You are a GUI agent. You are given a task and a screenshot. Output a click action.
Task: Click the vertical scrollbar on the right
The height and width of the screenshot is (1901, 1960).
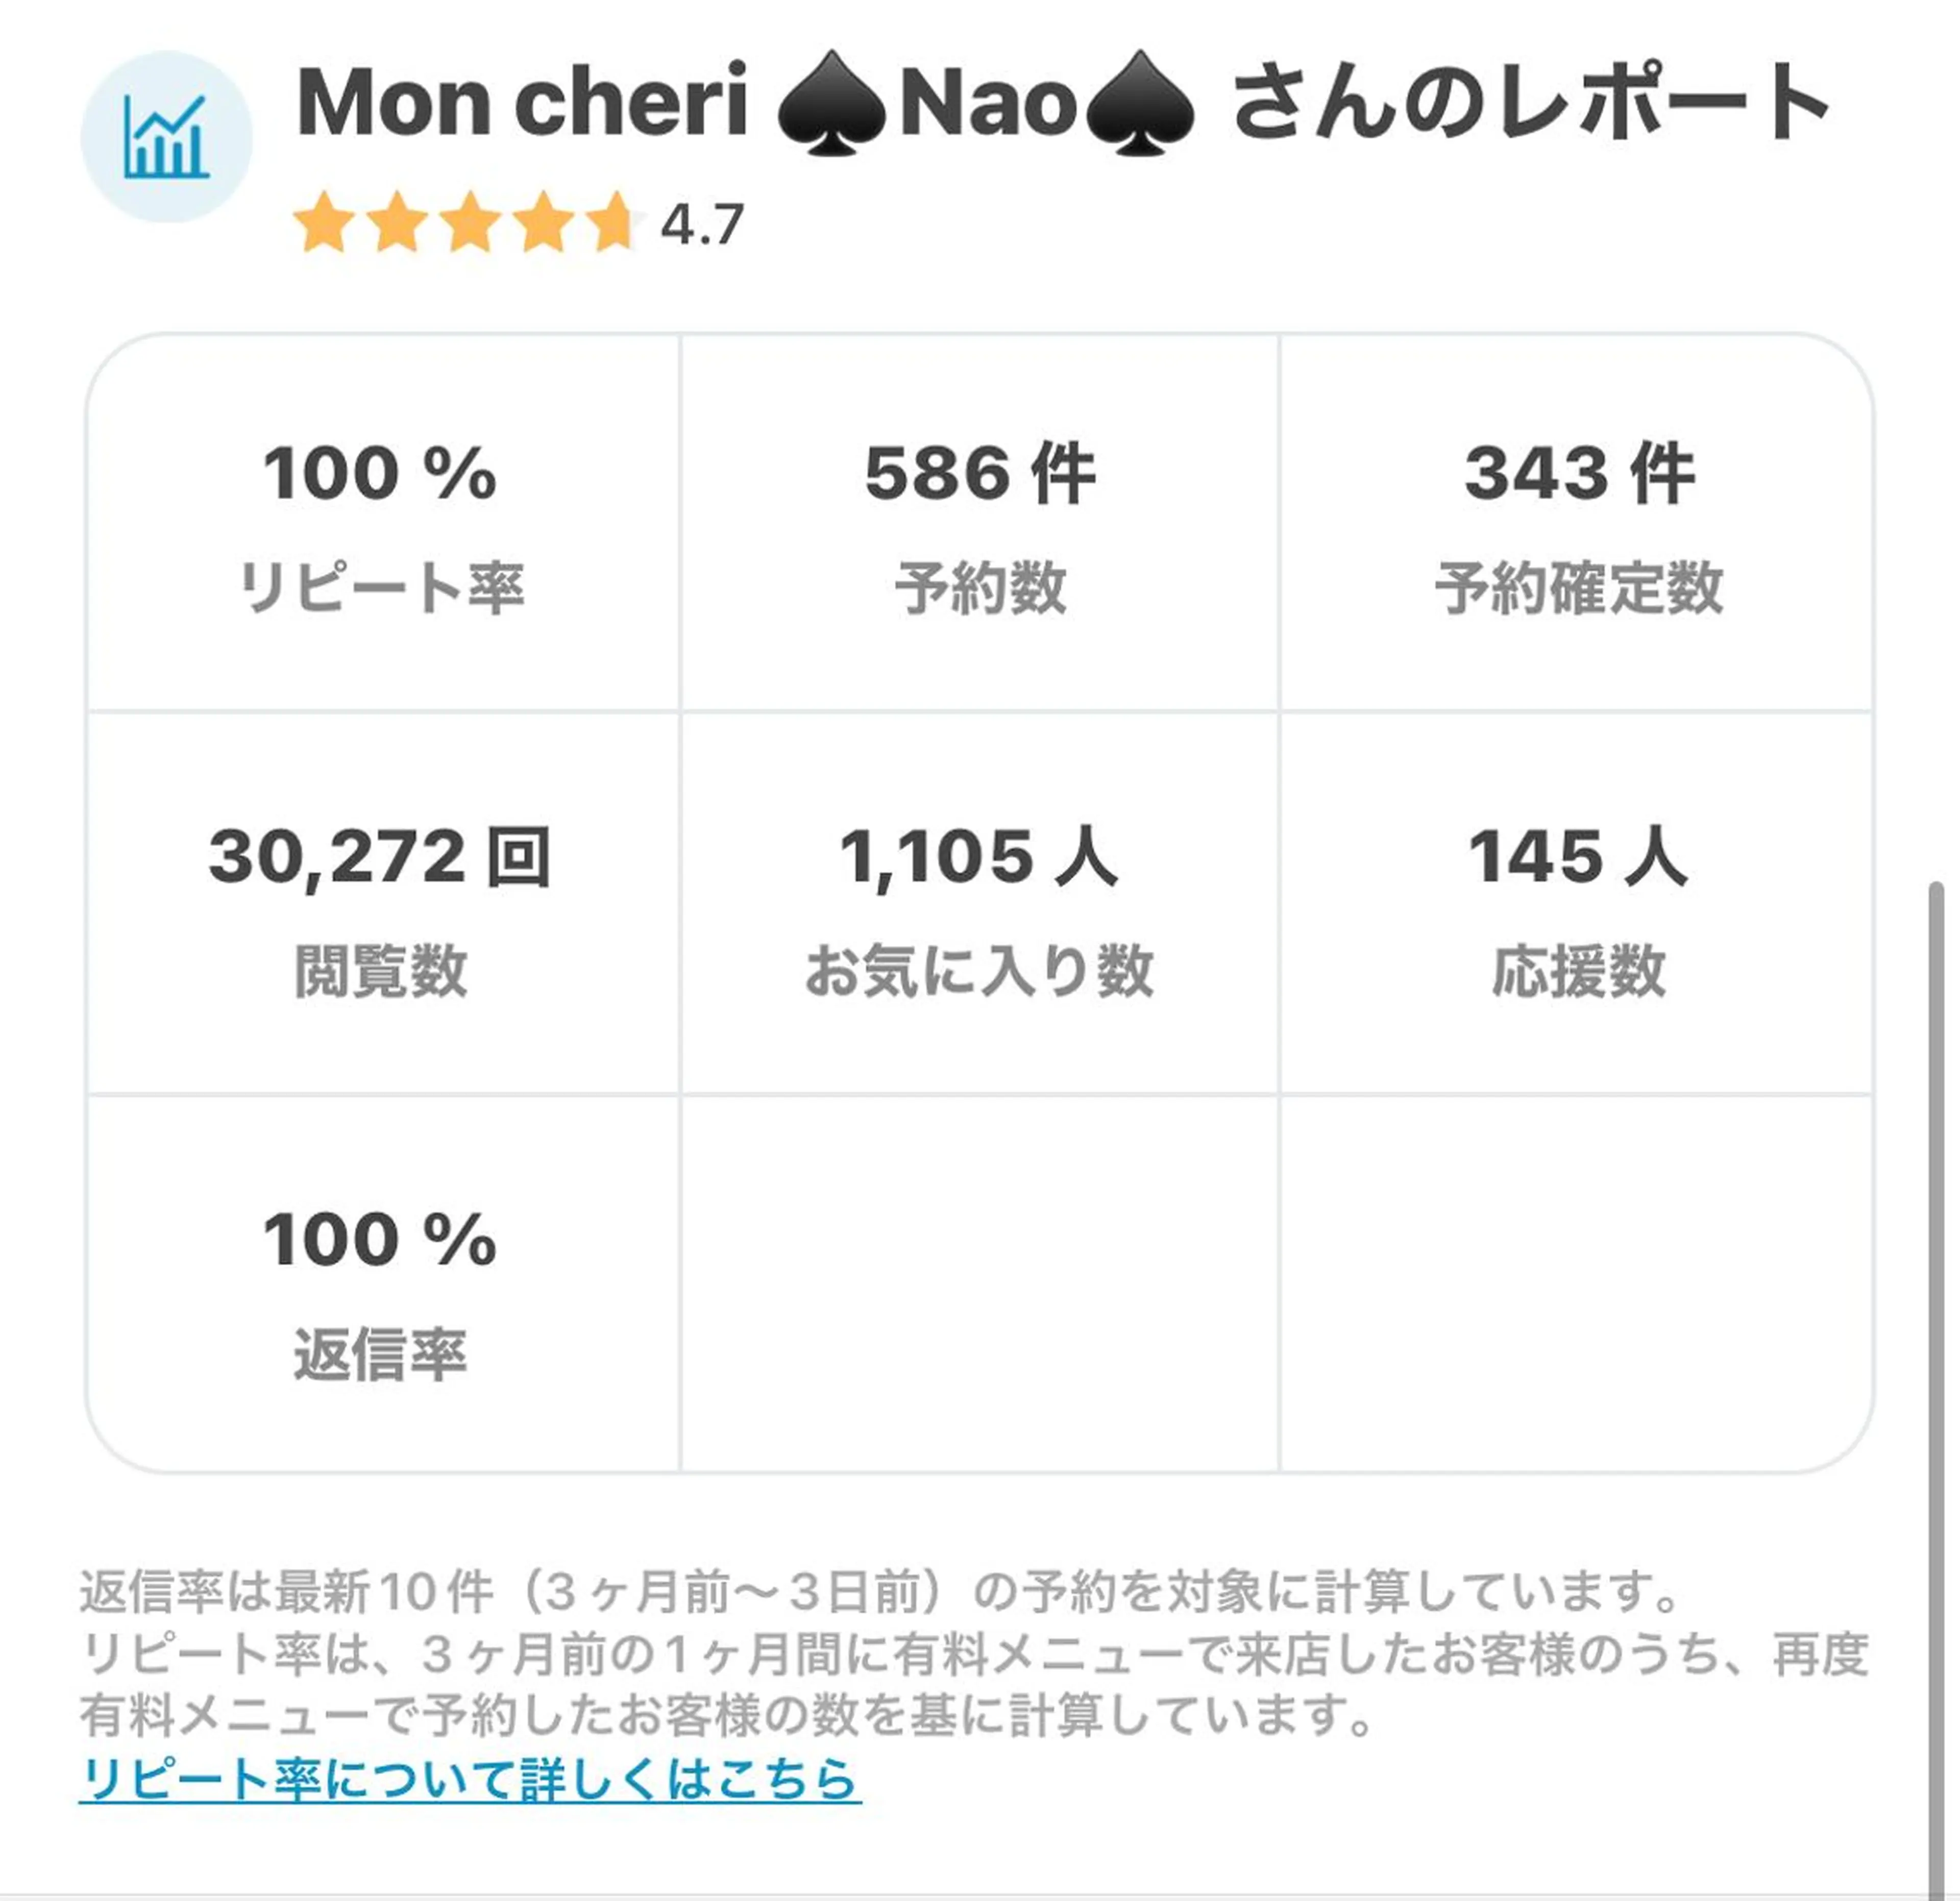(1936, 1300)
